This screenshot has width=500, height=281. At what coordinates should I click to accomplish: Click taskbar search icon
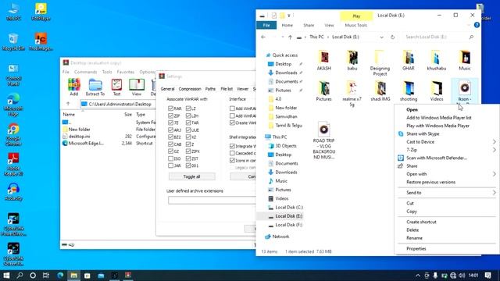tap(20, 276)
